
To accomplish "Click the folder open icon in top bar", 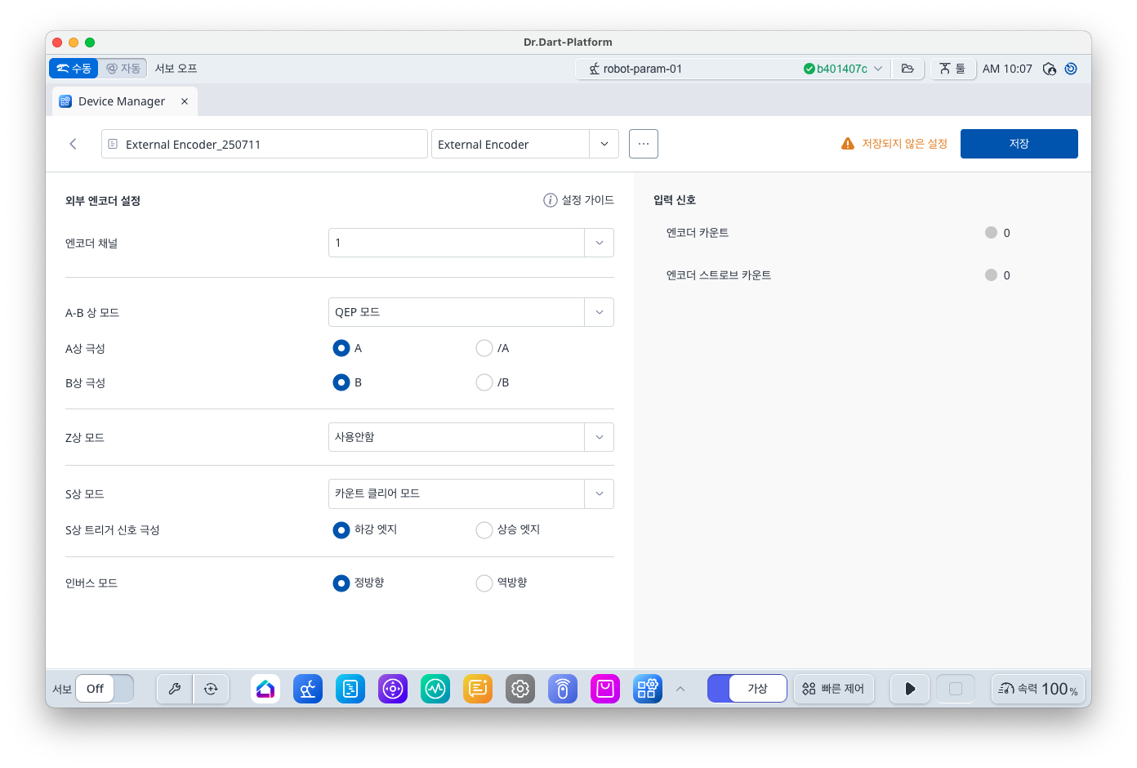I will (907, 69).
